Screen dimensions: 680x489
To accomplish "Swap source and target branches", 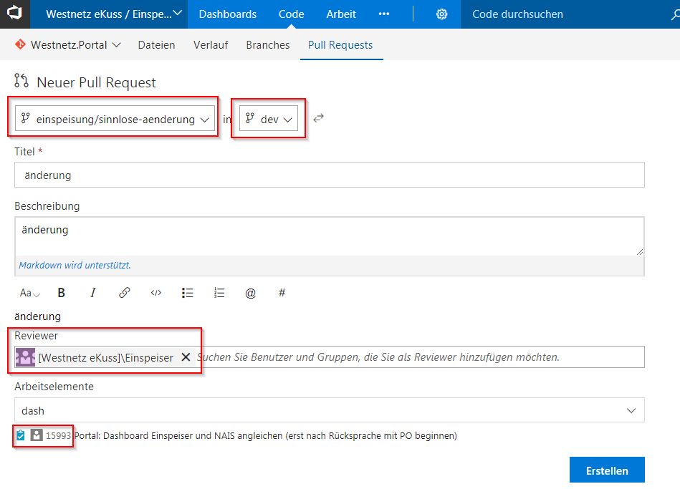I will [x=318, y=118].
